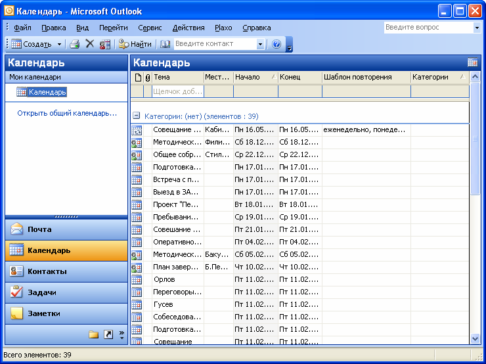The height and width of the screenshot is (364, 486).
Task: Click Календарь navigation pane button
Action: click(x=66, y=250)
